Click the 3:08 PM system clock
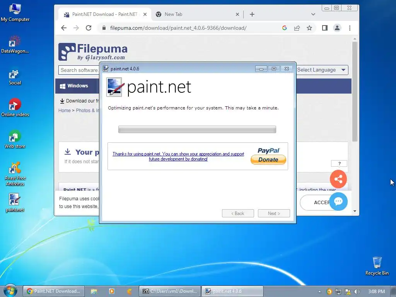396x297 pixels. tap(376, 292)
